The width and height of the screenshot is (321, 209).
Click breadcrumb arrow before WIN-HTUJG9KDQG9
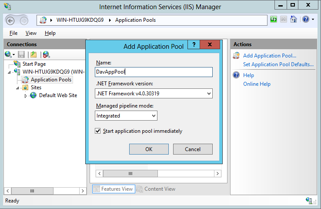pyautogui.click(x=51, y=20)
